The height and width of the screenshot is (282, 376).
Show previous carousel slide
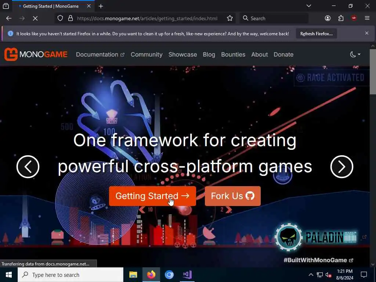tap(28, 167)
